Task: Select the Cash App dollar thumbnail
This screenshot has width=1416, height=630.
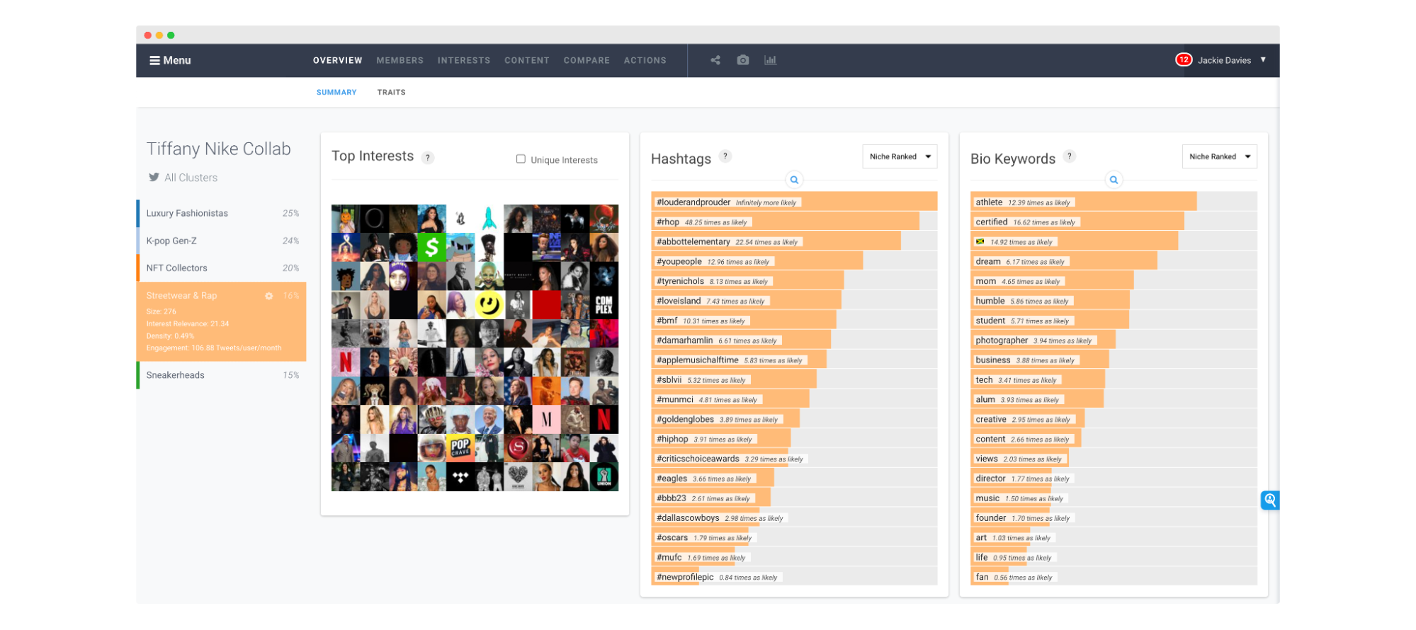Action: coord(431,248)
